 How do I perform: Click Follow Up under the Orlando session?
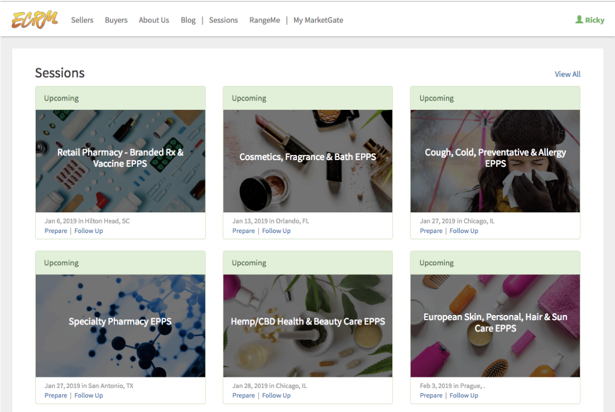[276, 231]
